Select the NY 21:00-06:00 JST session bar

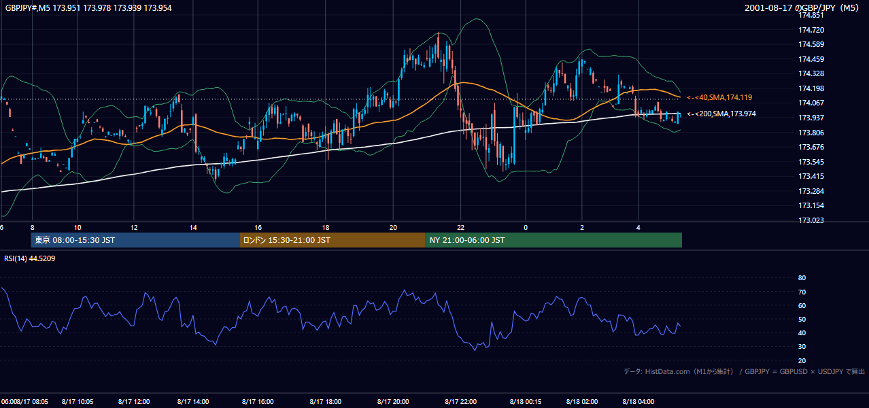click(553, 240)
